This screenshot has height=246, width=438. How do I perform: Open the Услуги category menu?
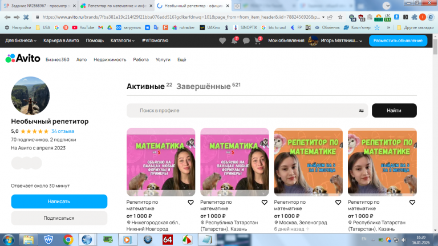pos(163,59)
